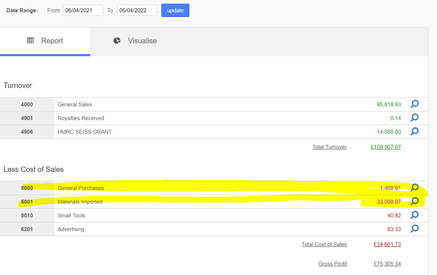This screenshot has width=437, height=275.
Task: Click the update button
Action: [175, 10]
